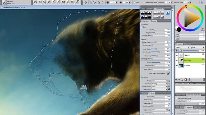Open the Damping value dropdown
The image size is (206, 115).
tap(172, 3)
